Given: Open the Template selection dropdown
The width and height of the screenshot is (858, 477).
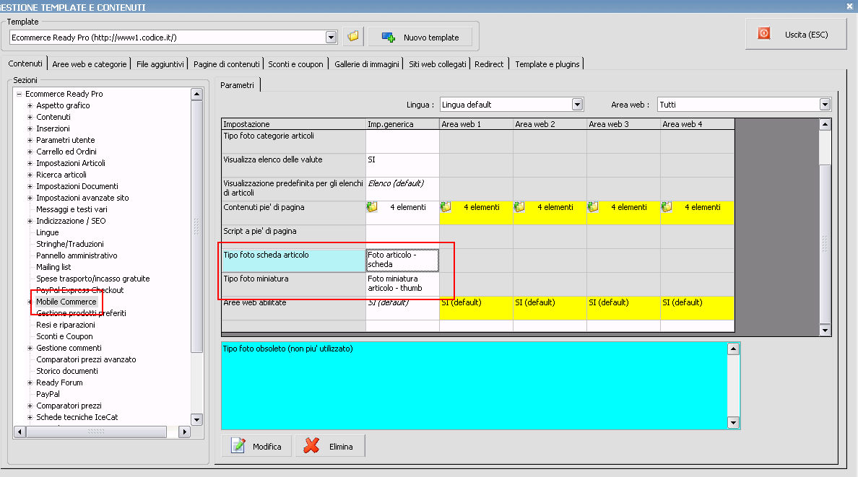Looking at the screenshot, I should click(331, 38).
